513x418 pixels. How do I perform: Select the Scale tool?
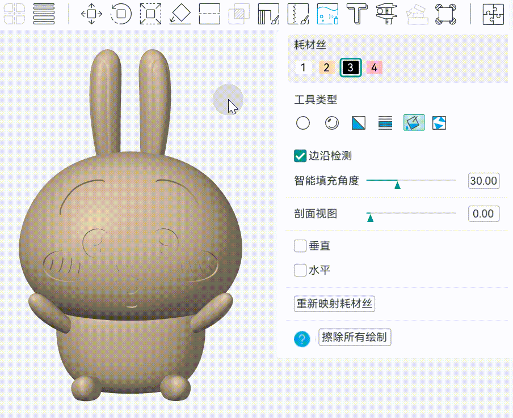coord(150,14)
